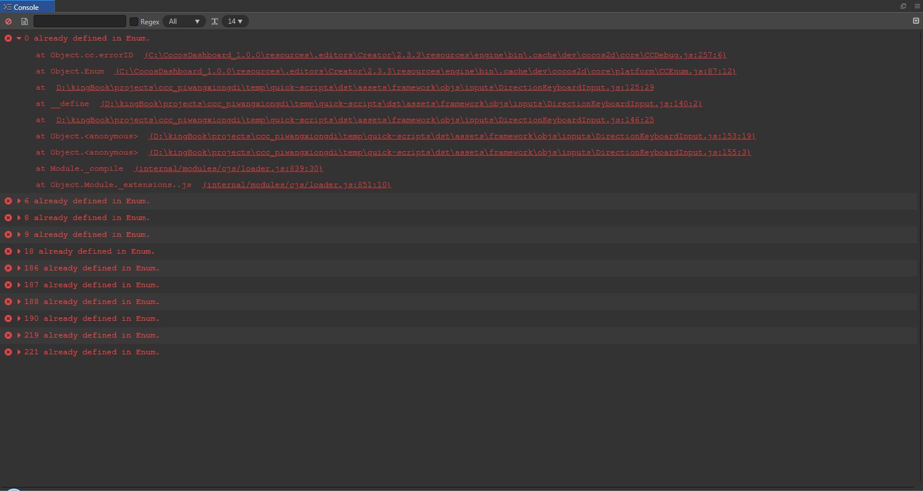Screen dimensions: 923x491
Task: Open the CCEnum.js:87:12 stack link
Action: [x=425, y=71]
